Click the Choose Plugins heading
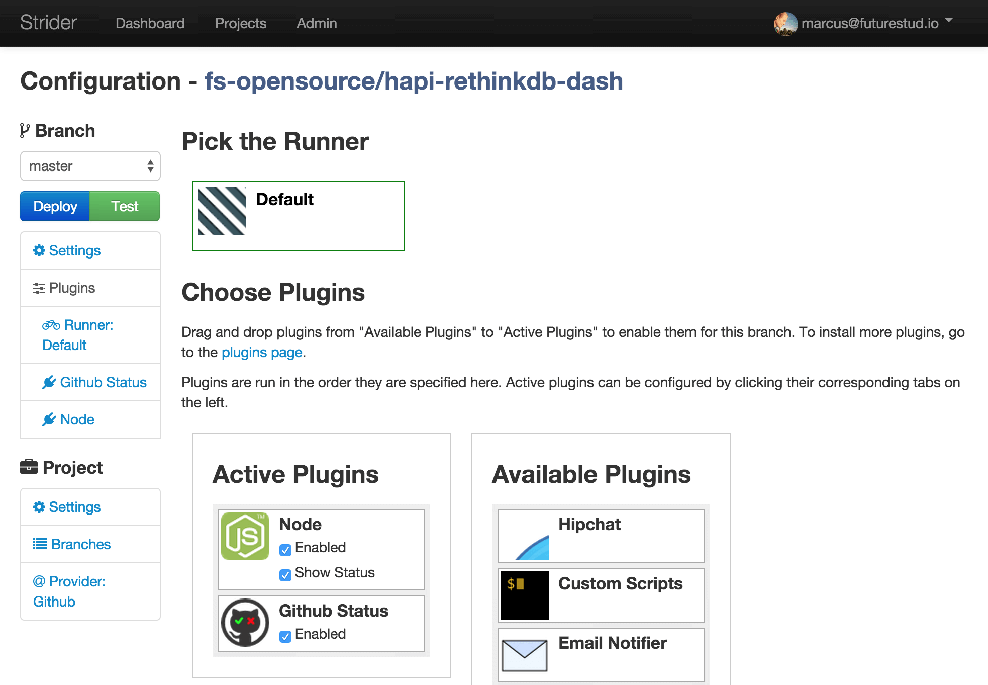The width and height of the screenshot is (988, 685). (x=273, y=292)
